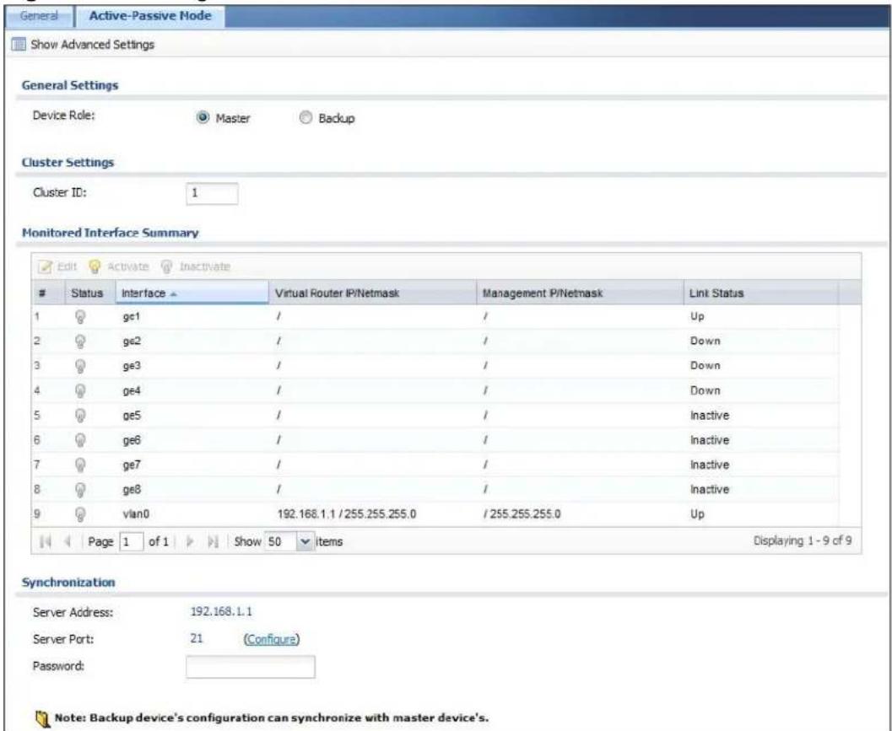Click the Cluster ID input field
Screen dimensions: 892x731
coord(212,193)
